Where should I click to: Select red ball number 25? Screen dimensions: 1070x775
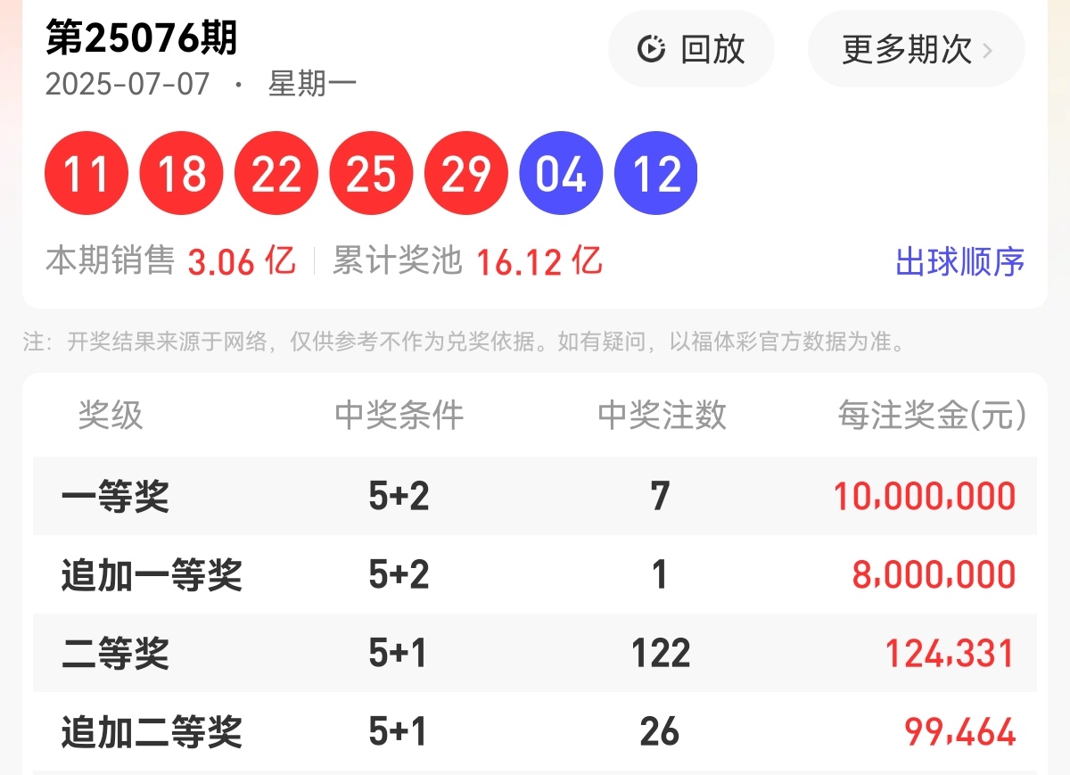point(371,173)
